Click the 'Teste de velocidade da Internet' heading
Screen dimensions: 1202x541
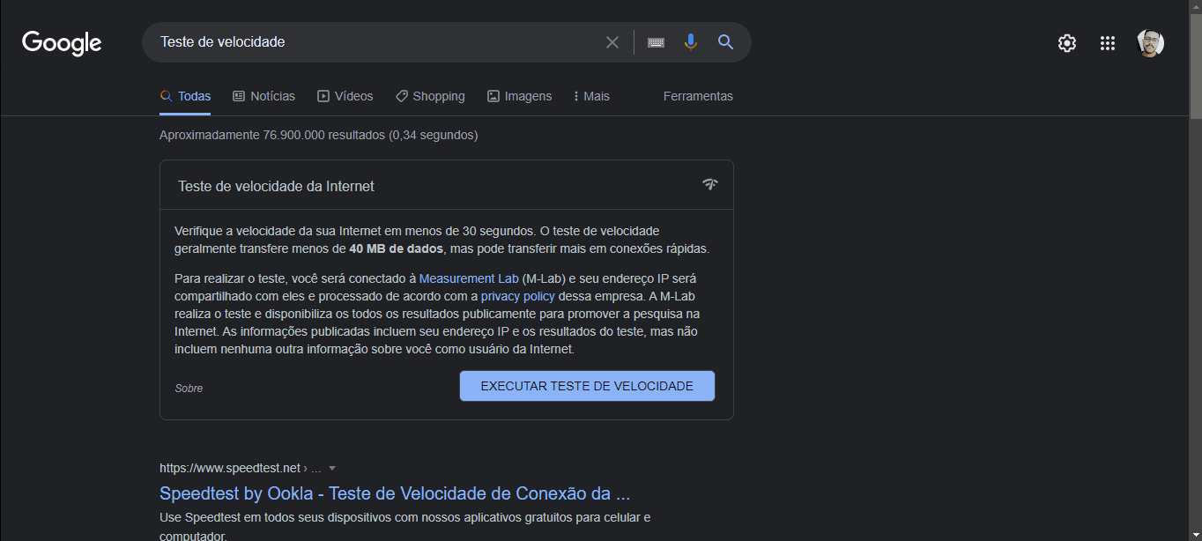[276, 186]
